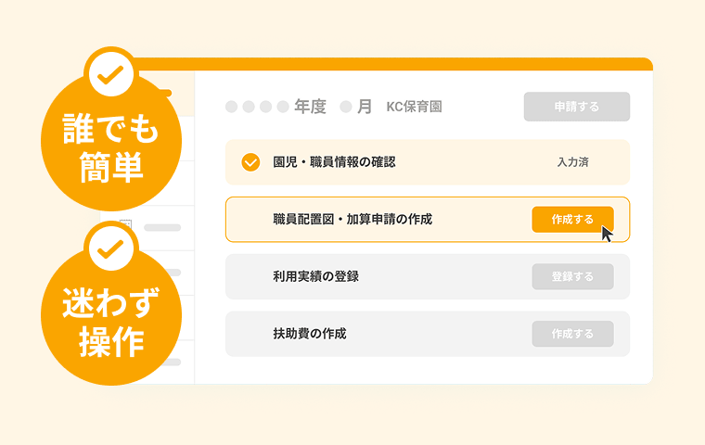This screenshot has height=445, width=705.
Task: Click the month placeholder dot before 月
Action: 345,107
